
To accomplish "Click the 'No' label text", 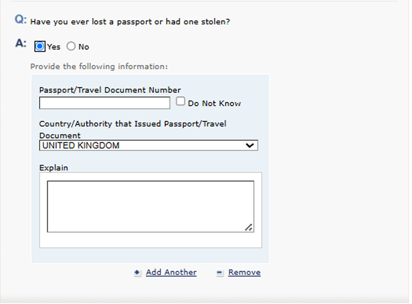I will click(x=83, y=47).
